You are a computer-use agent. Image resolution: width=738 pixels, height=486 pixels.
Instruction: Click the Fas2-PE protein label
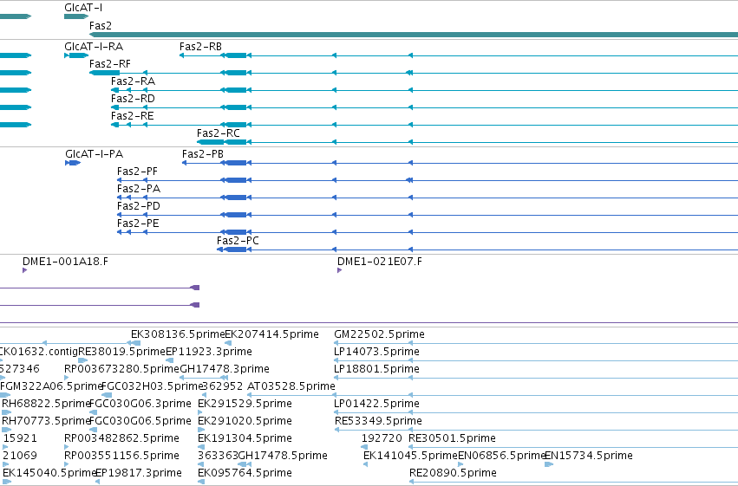(138, 224)
